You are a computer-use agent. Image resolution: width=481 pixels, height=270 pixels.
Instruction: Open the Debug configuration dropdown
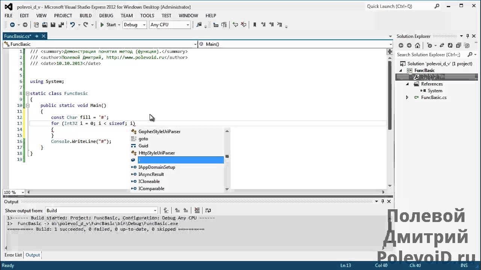(134, 25)
